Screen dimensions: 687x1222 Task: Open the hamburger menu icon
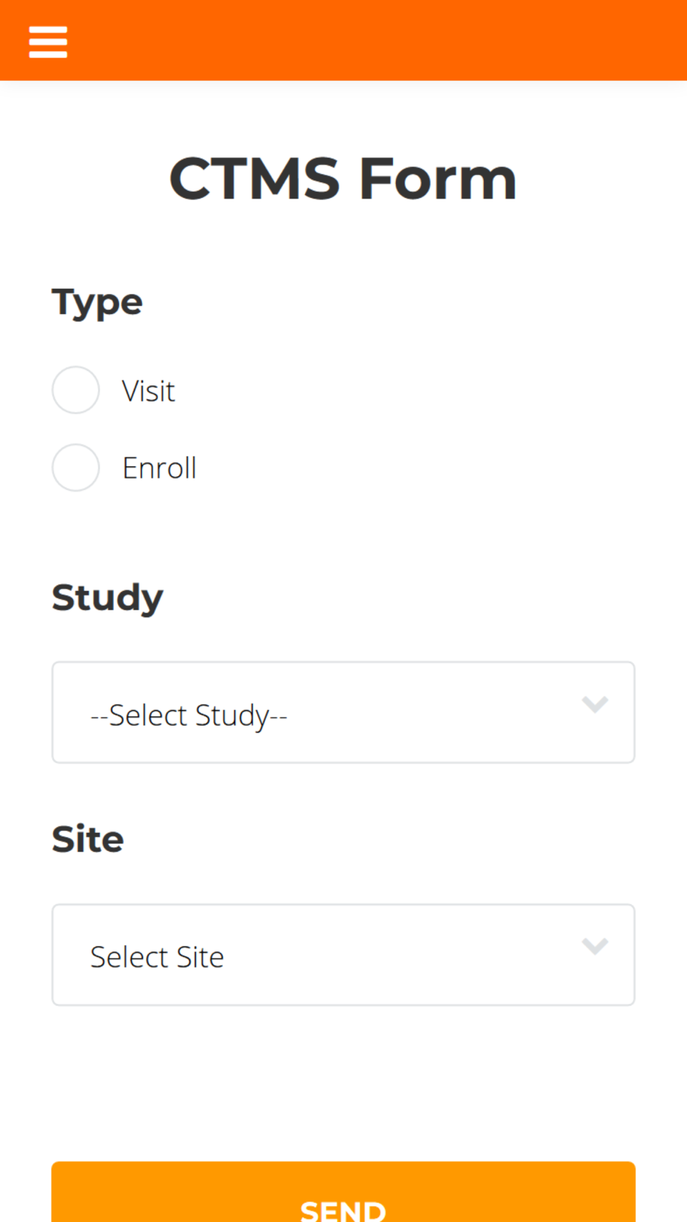48,42
